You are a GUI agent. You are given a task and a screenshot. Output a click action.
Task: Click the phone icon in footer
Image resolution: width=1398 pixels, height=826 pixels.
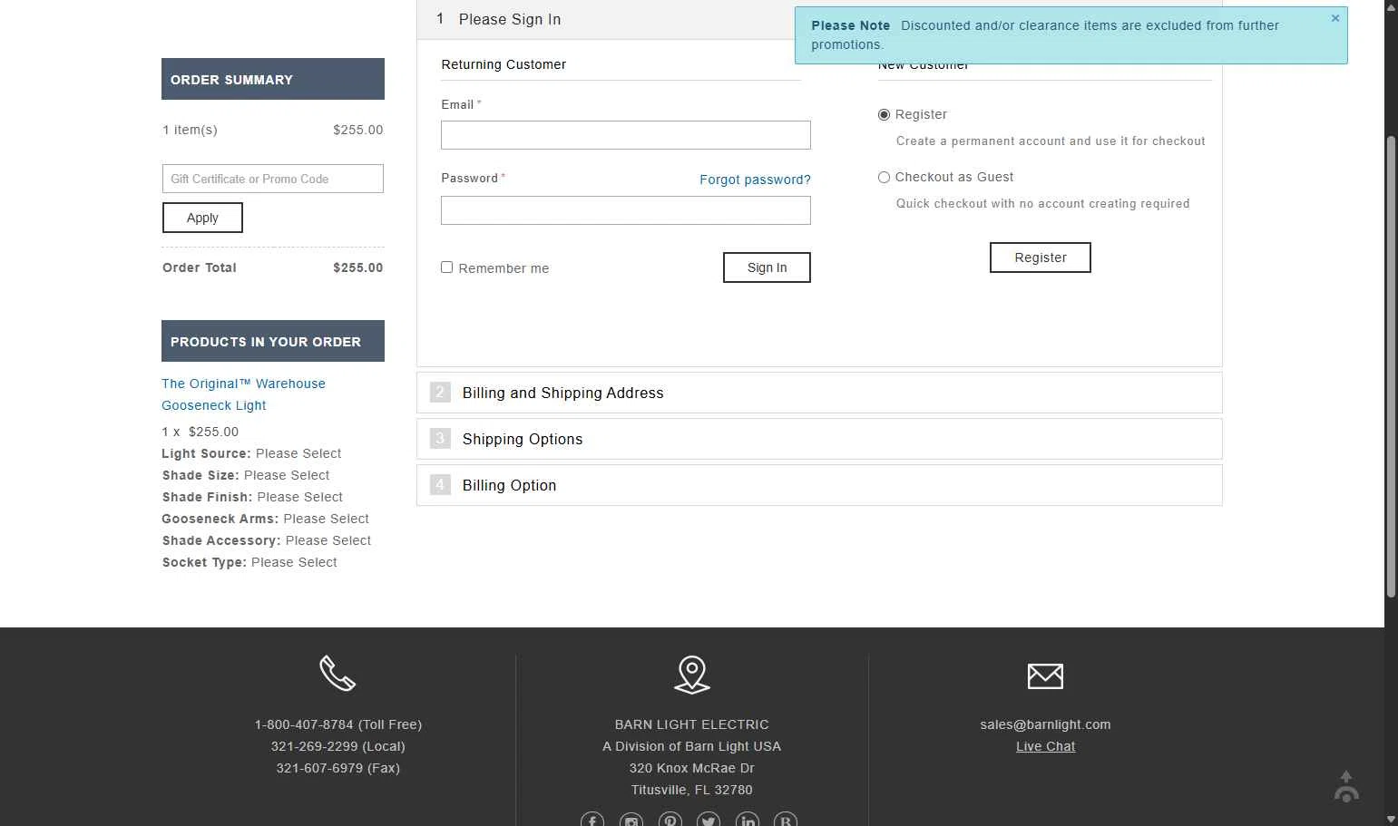click(x=337, y=674)
